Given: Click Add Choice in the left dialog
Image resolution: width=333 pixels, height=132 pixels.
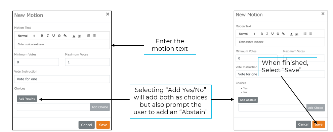Looking at the screenshot, I should point(100,107).
